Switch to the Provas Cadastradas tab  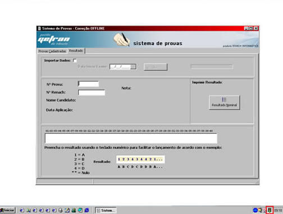[x=52, y=51]
